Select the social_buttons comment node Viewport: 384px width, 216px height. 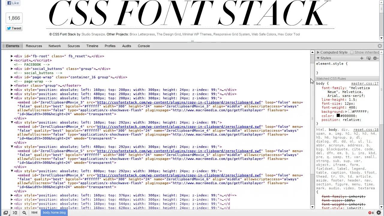38,73
